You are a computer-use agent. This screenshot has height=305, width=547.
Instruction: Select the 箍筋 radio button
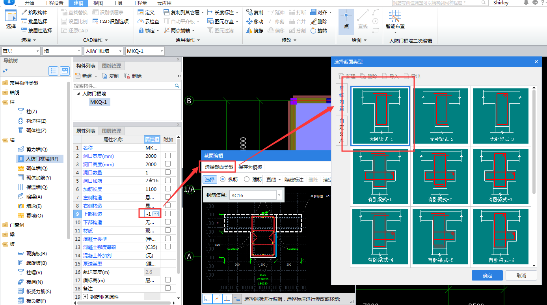247,179
